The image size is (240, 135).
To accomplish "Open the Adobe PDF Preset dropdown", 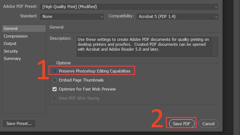I will click(129, 7).
